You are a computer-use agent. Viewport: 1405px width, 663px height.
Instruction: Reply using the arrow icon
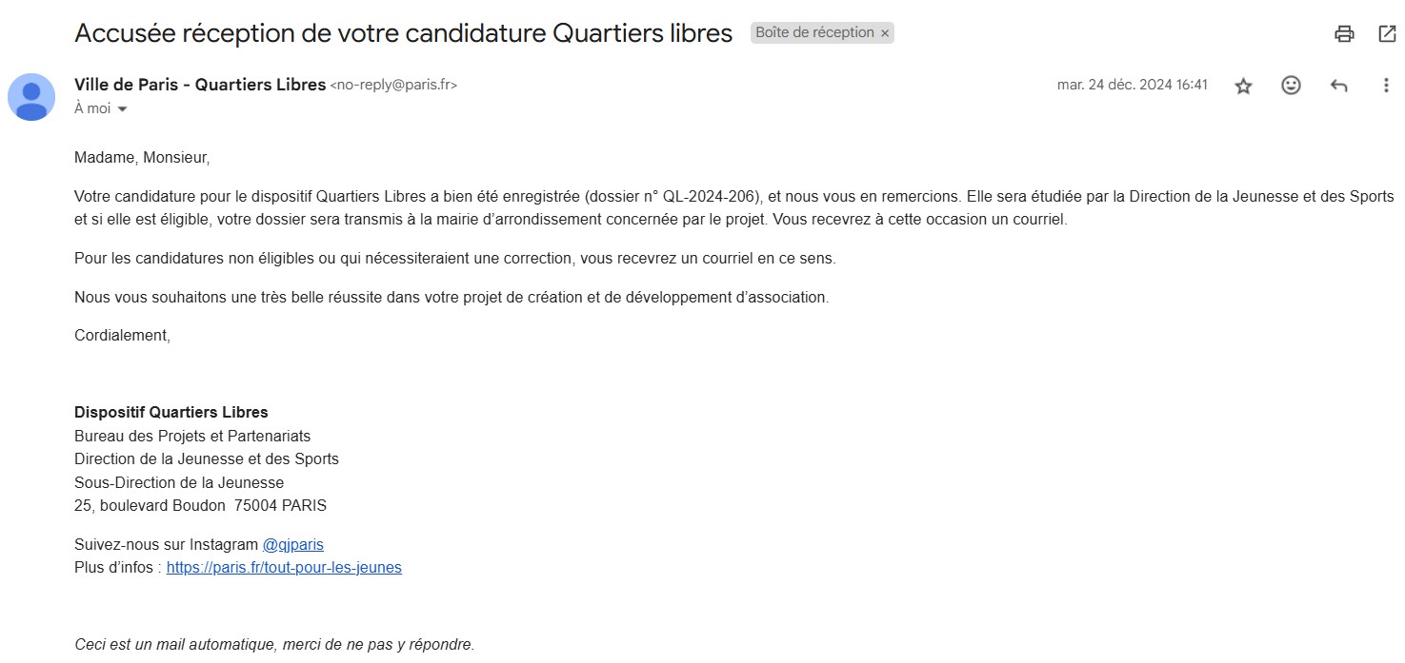(1338, 86)
